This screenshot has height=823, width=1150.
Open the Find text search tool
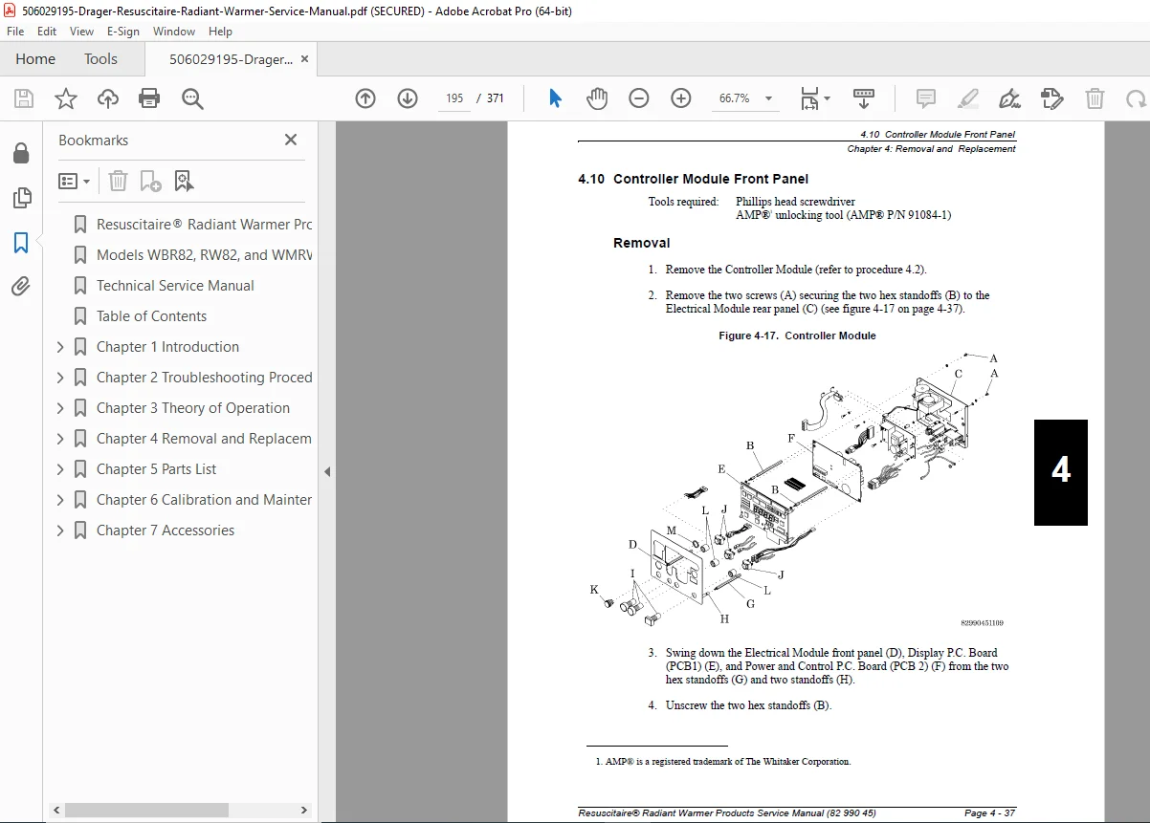[192, 98]
